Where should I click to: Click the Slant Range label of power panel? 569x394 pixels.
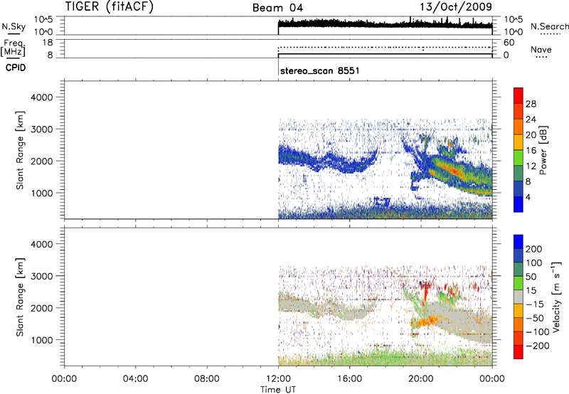(20, 150)
